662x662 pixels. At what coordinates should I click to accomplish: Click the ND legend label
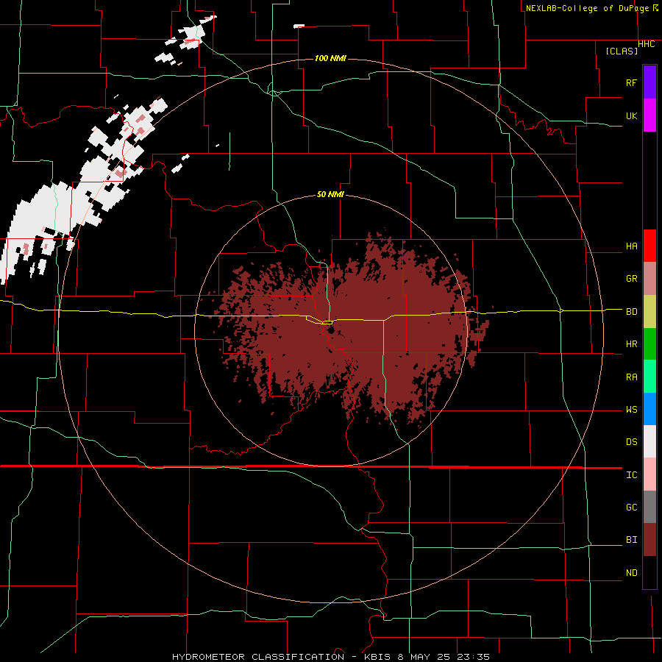tap(631, 573)
